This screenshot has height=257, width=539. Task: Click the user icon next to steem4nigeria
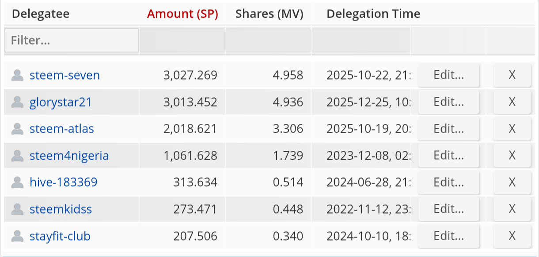[x=17, y=156]
